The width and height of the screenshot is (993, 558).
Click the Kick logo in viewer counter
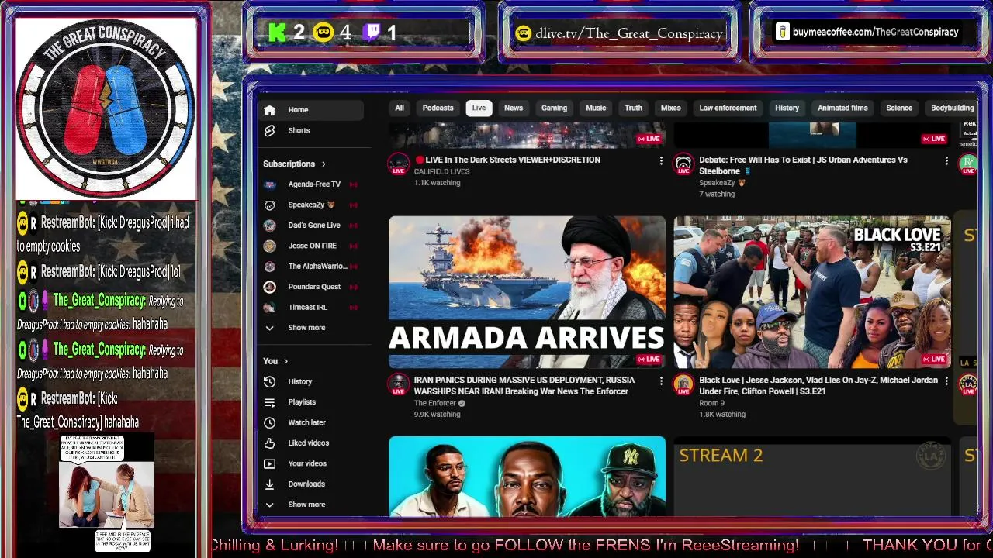[277, 33]
